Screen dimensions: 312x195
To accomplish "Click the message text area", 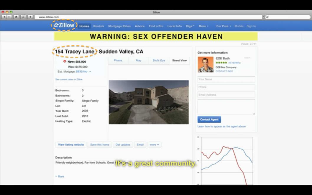I will click(226, 107).
